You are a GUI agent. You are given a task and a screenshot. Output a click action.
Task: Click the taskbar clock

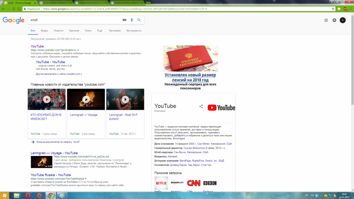pos(344,195)
